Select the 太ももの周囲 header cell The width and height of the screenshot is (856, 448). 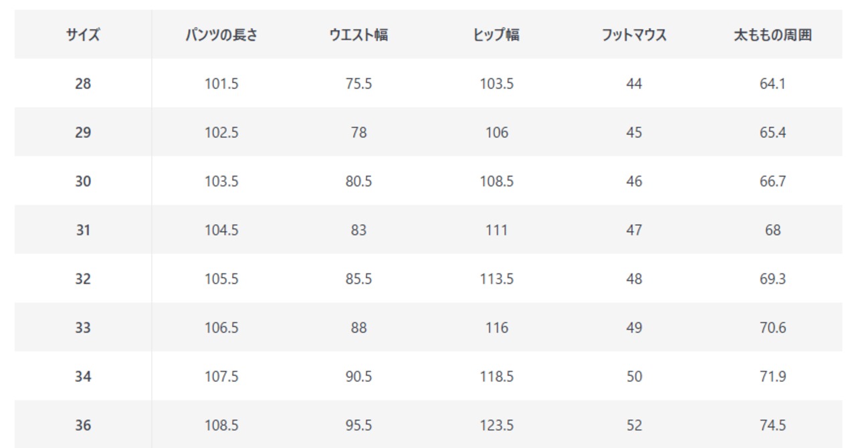pyautogui.click(x=772, y=35)
